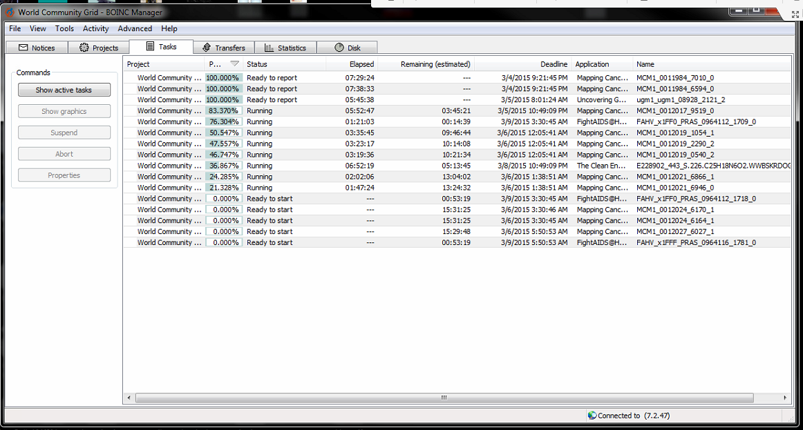Click the scrollbar right arrow
803x430 pixels.
(x=785, y=398)
